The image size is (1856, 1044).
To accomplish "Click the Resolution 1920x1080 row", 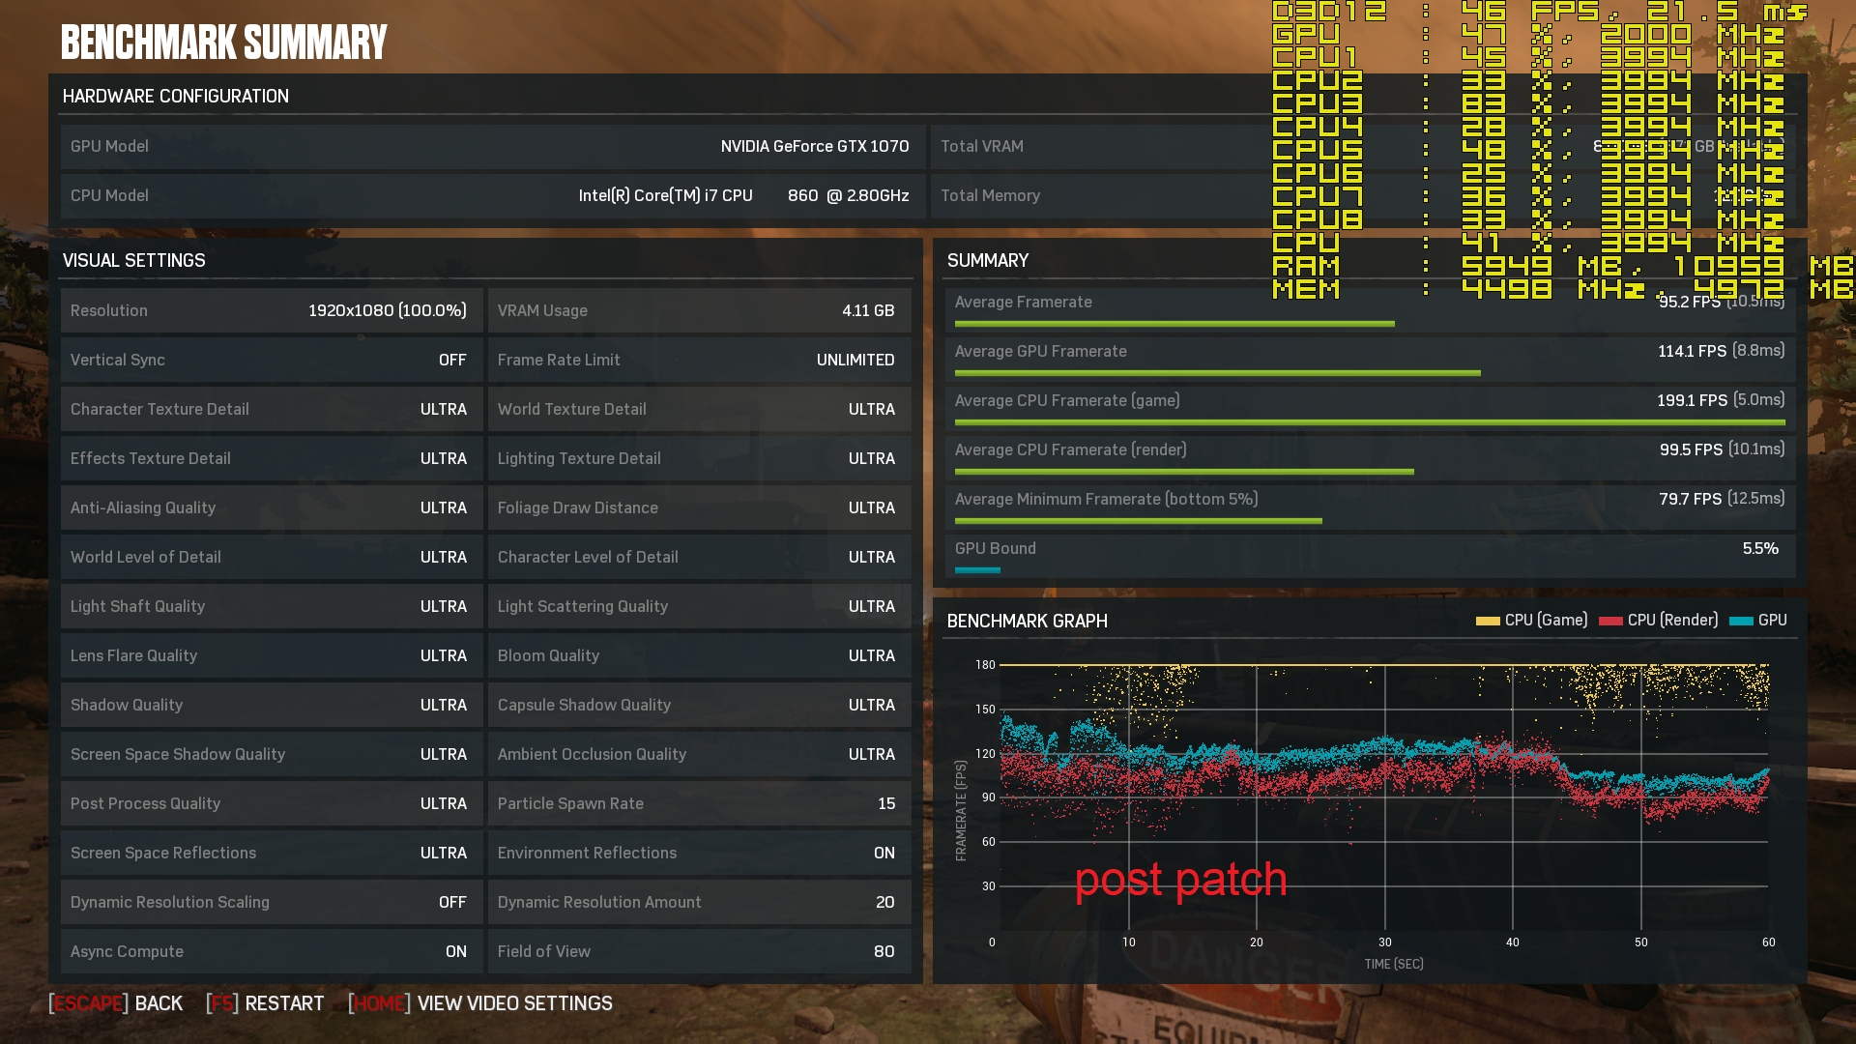I will point(271,310).
